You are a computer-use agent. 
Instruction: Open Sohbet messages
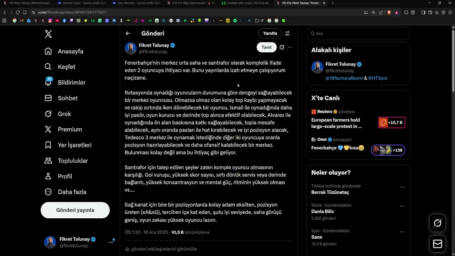pos(61,98)
